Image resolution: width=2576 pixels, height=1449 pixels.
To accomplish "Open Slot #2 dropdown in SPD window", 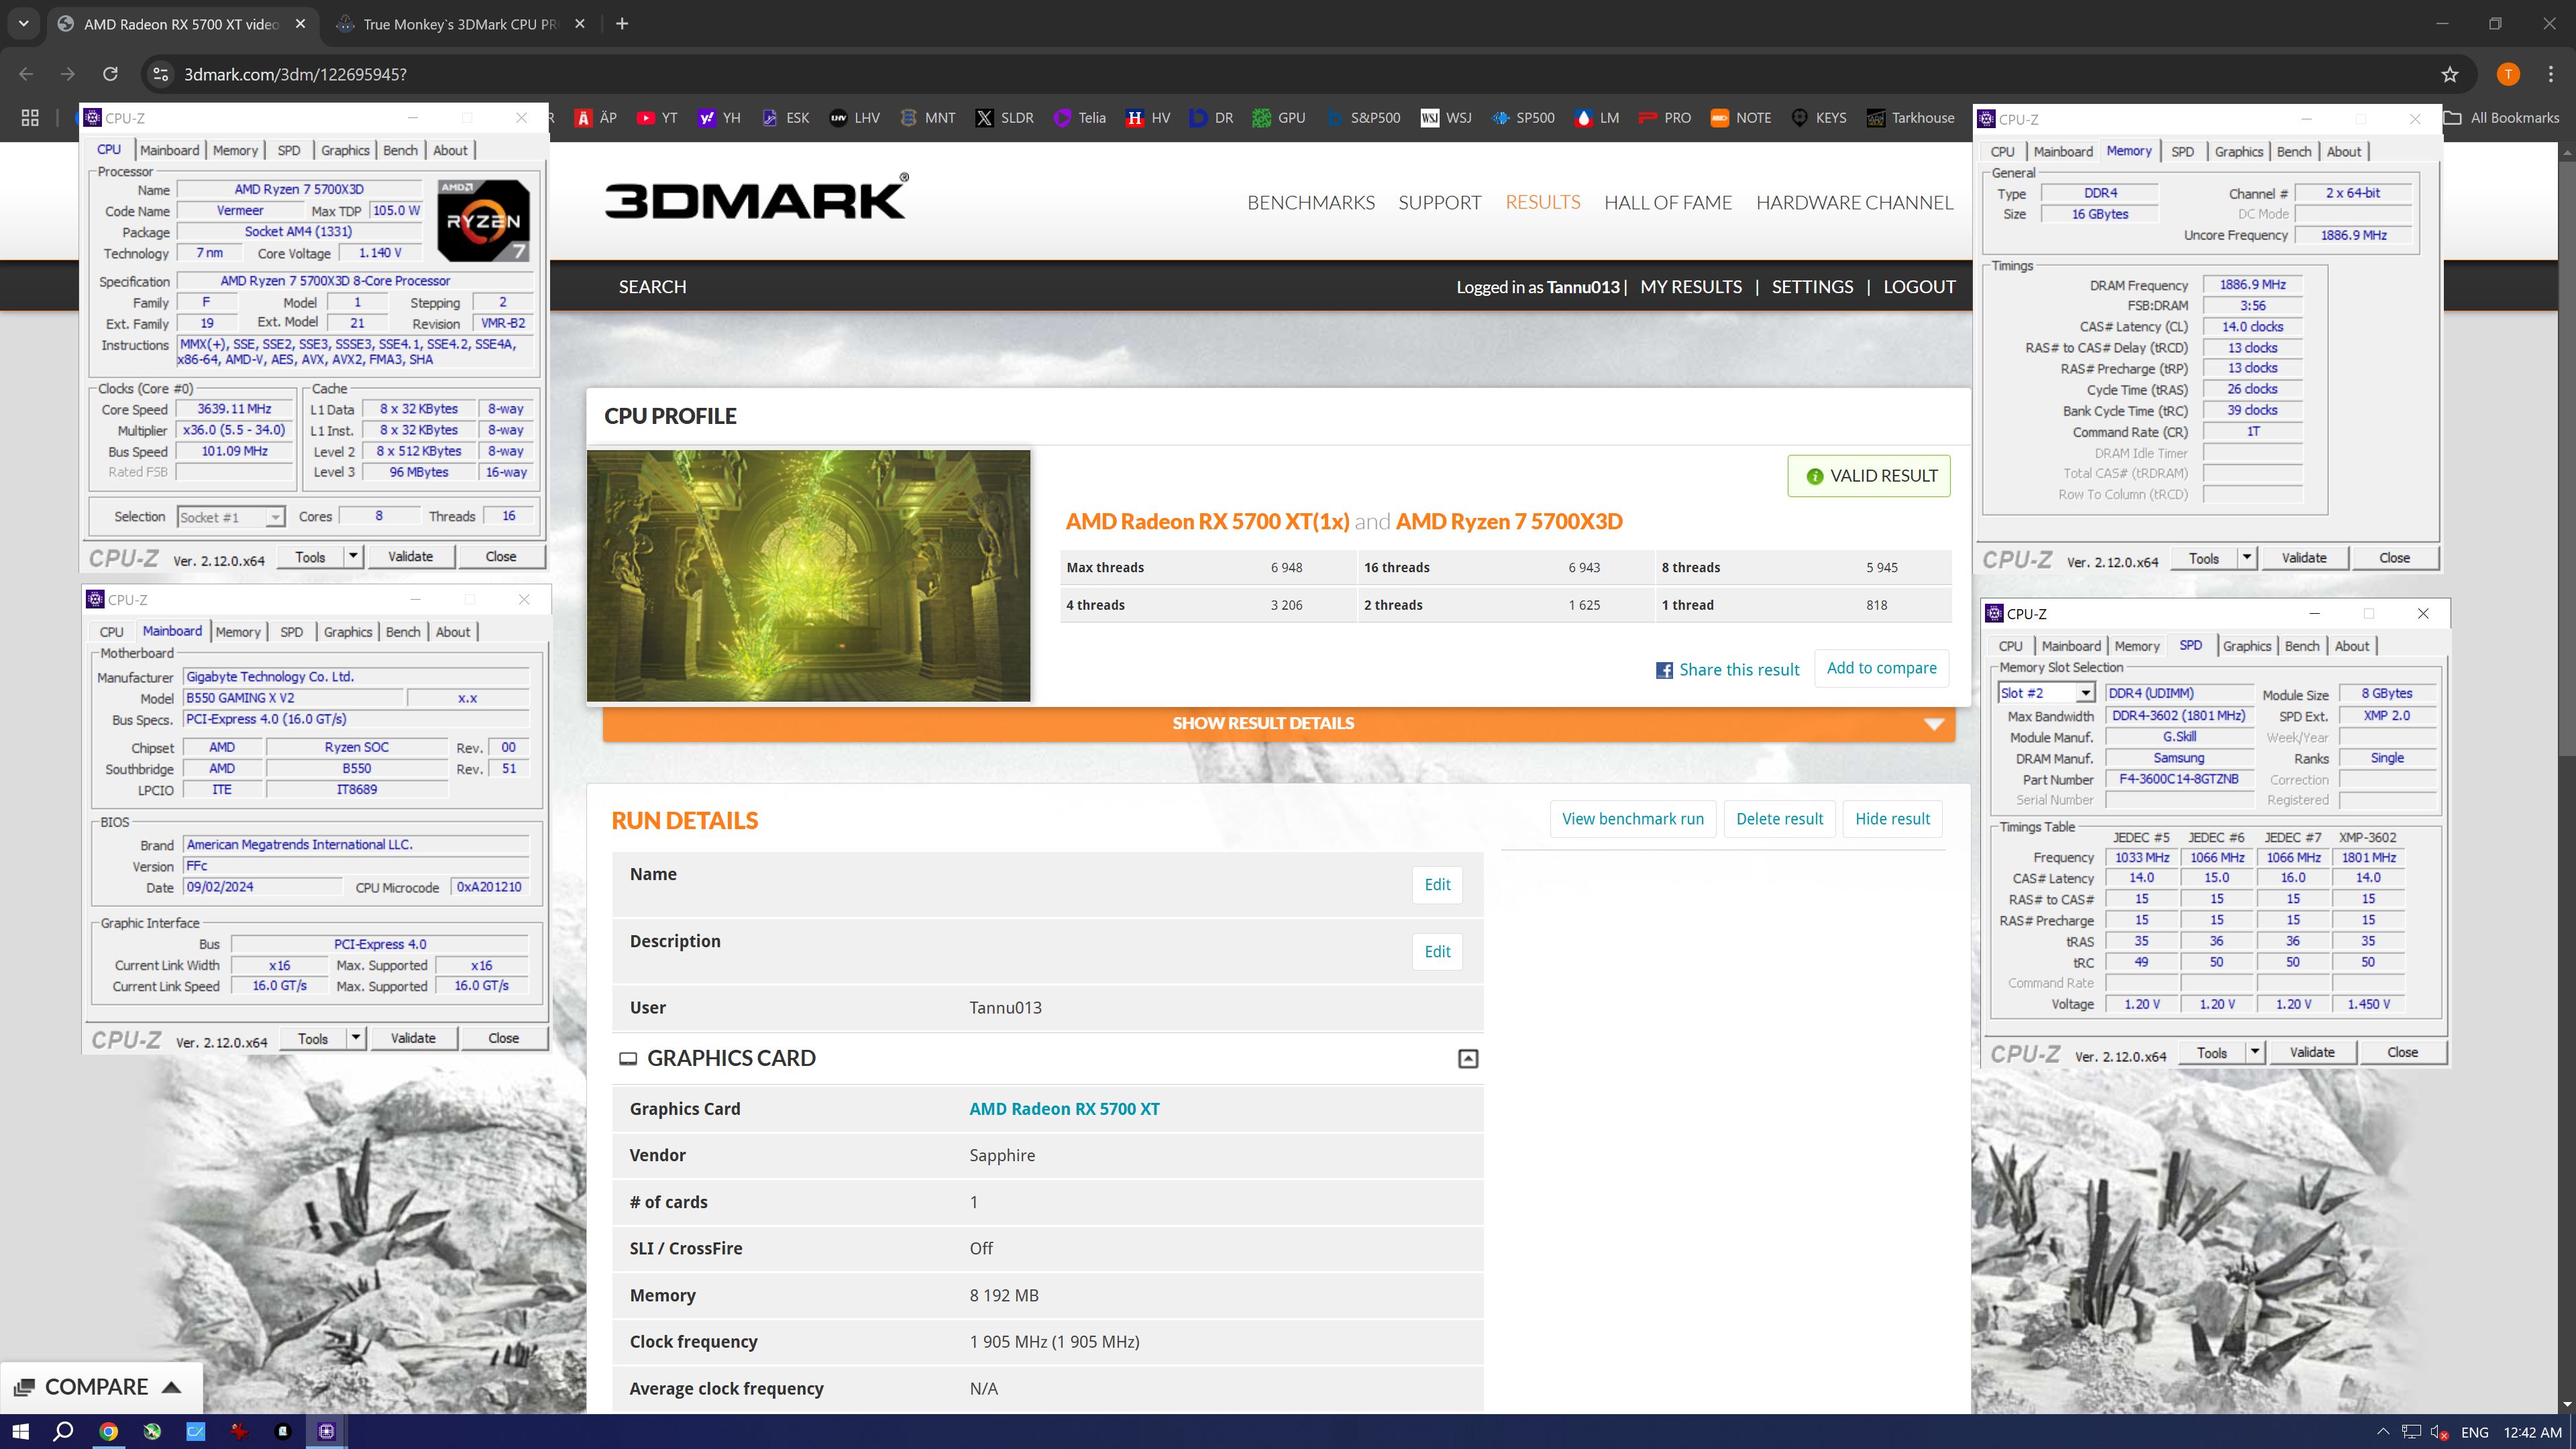I will [2046, 693].
